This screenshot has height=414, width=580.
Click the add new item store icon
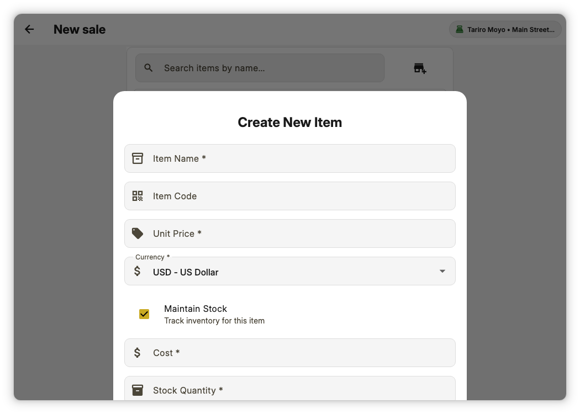coord(420,68)
